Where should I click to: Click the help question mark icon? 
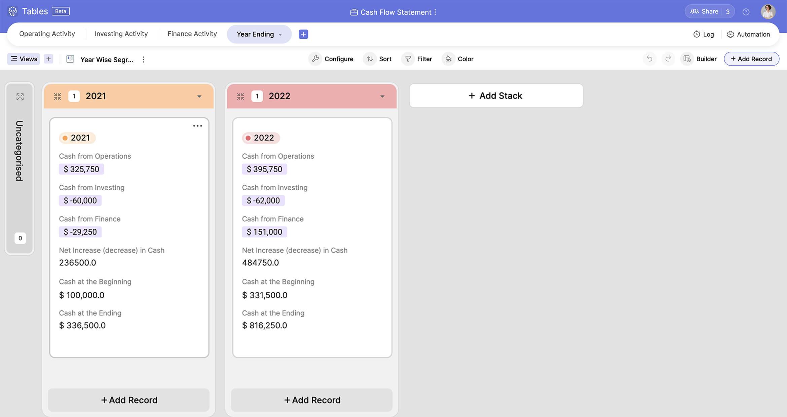[746, 12]
